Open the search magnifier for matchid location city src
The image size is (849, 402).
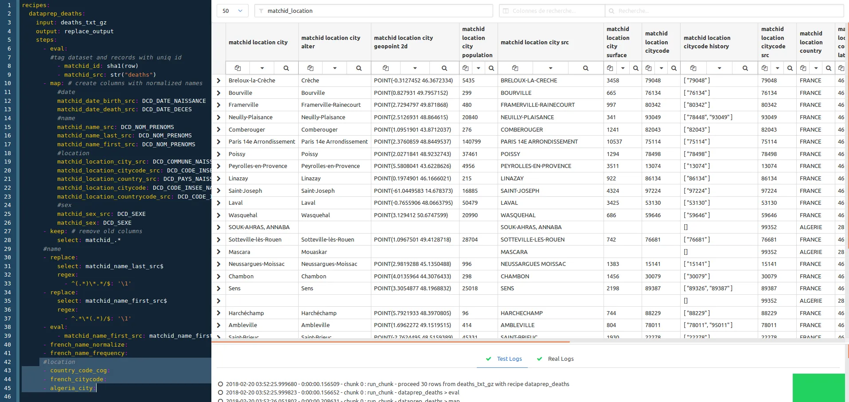[585, 68]
